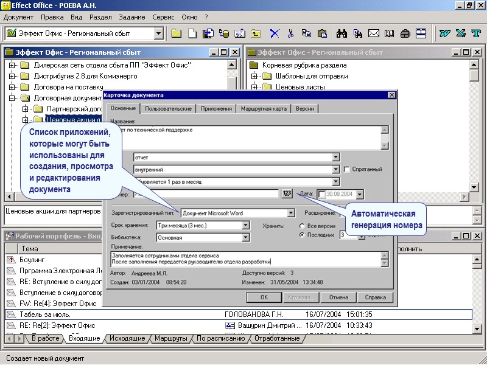Open the Зарегистрированный тип dropdown
Viewport: 487px width, 365px height.
(291, 213)
